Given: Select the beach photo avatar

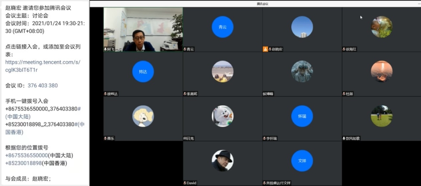Looking at the screenshot, I should (x=223, y=71).
